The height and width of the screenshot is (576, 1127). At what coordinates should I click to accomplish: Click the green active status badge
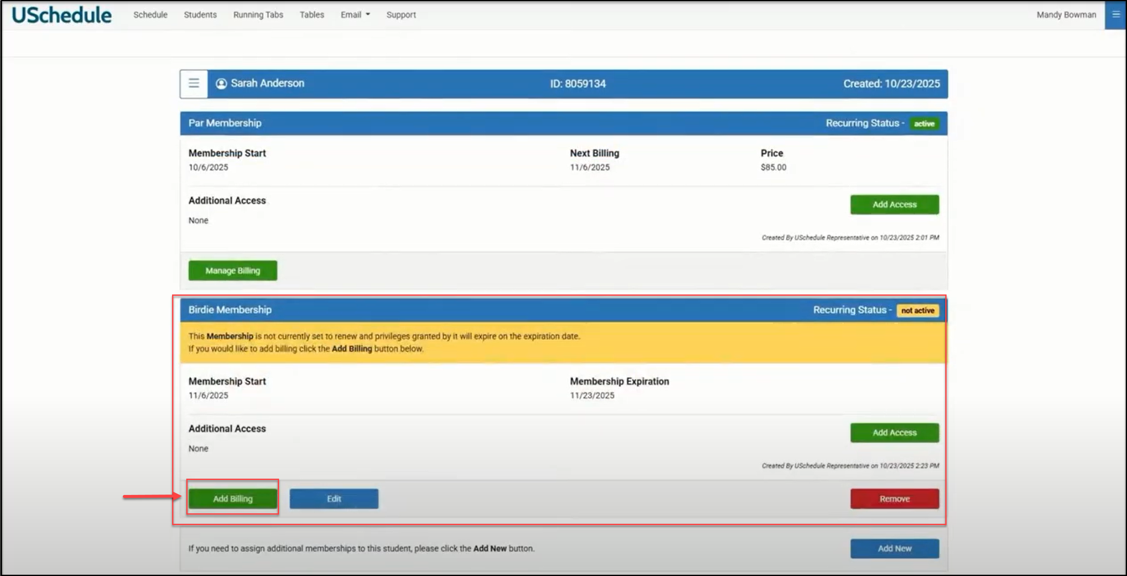pos(924,124)
